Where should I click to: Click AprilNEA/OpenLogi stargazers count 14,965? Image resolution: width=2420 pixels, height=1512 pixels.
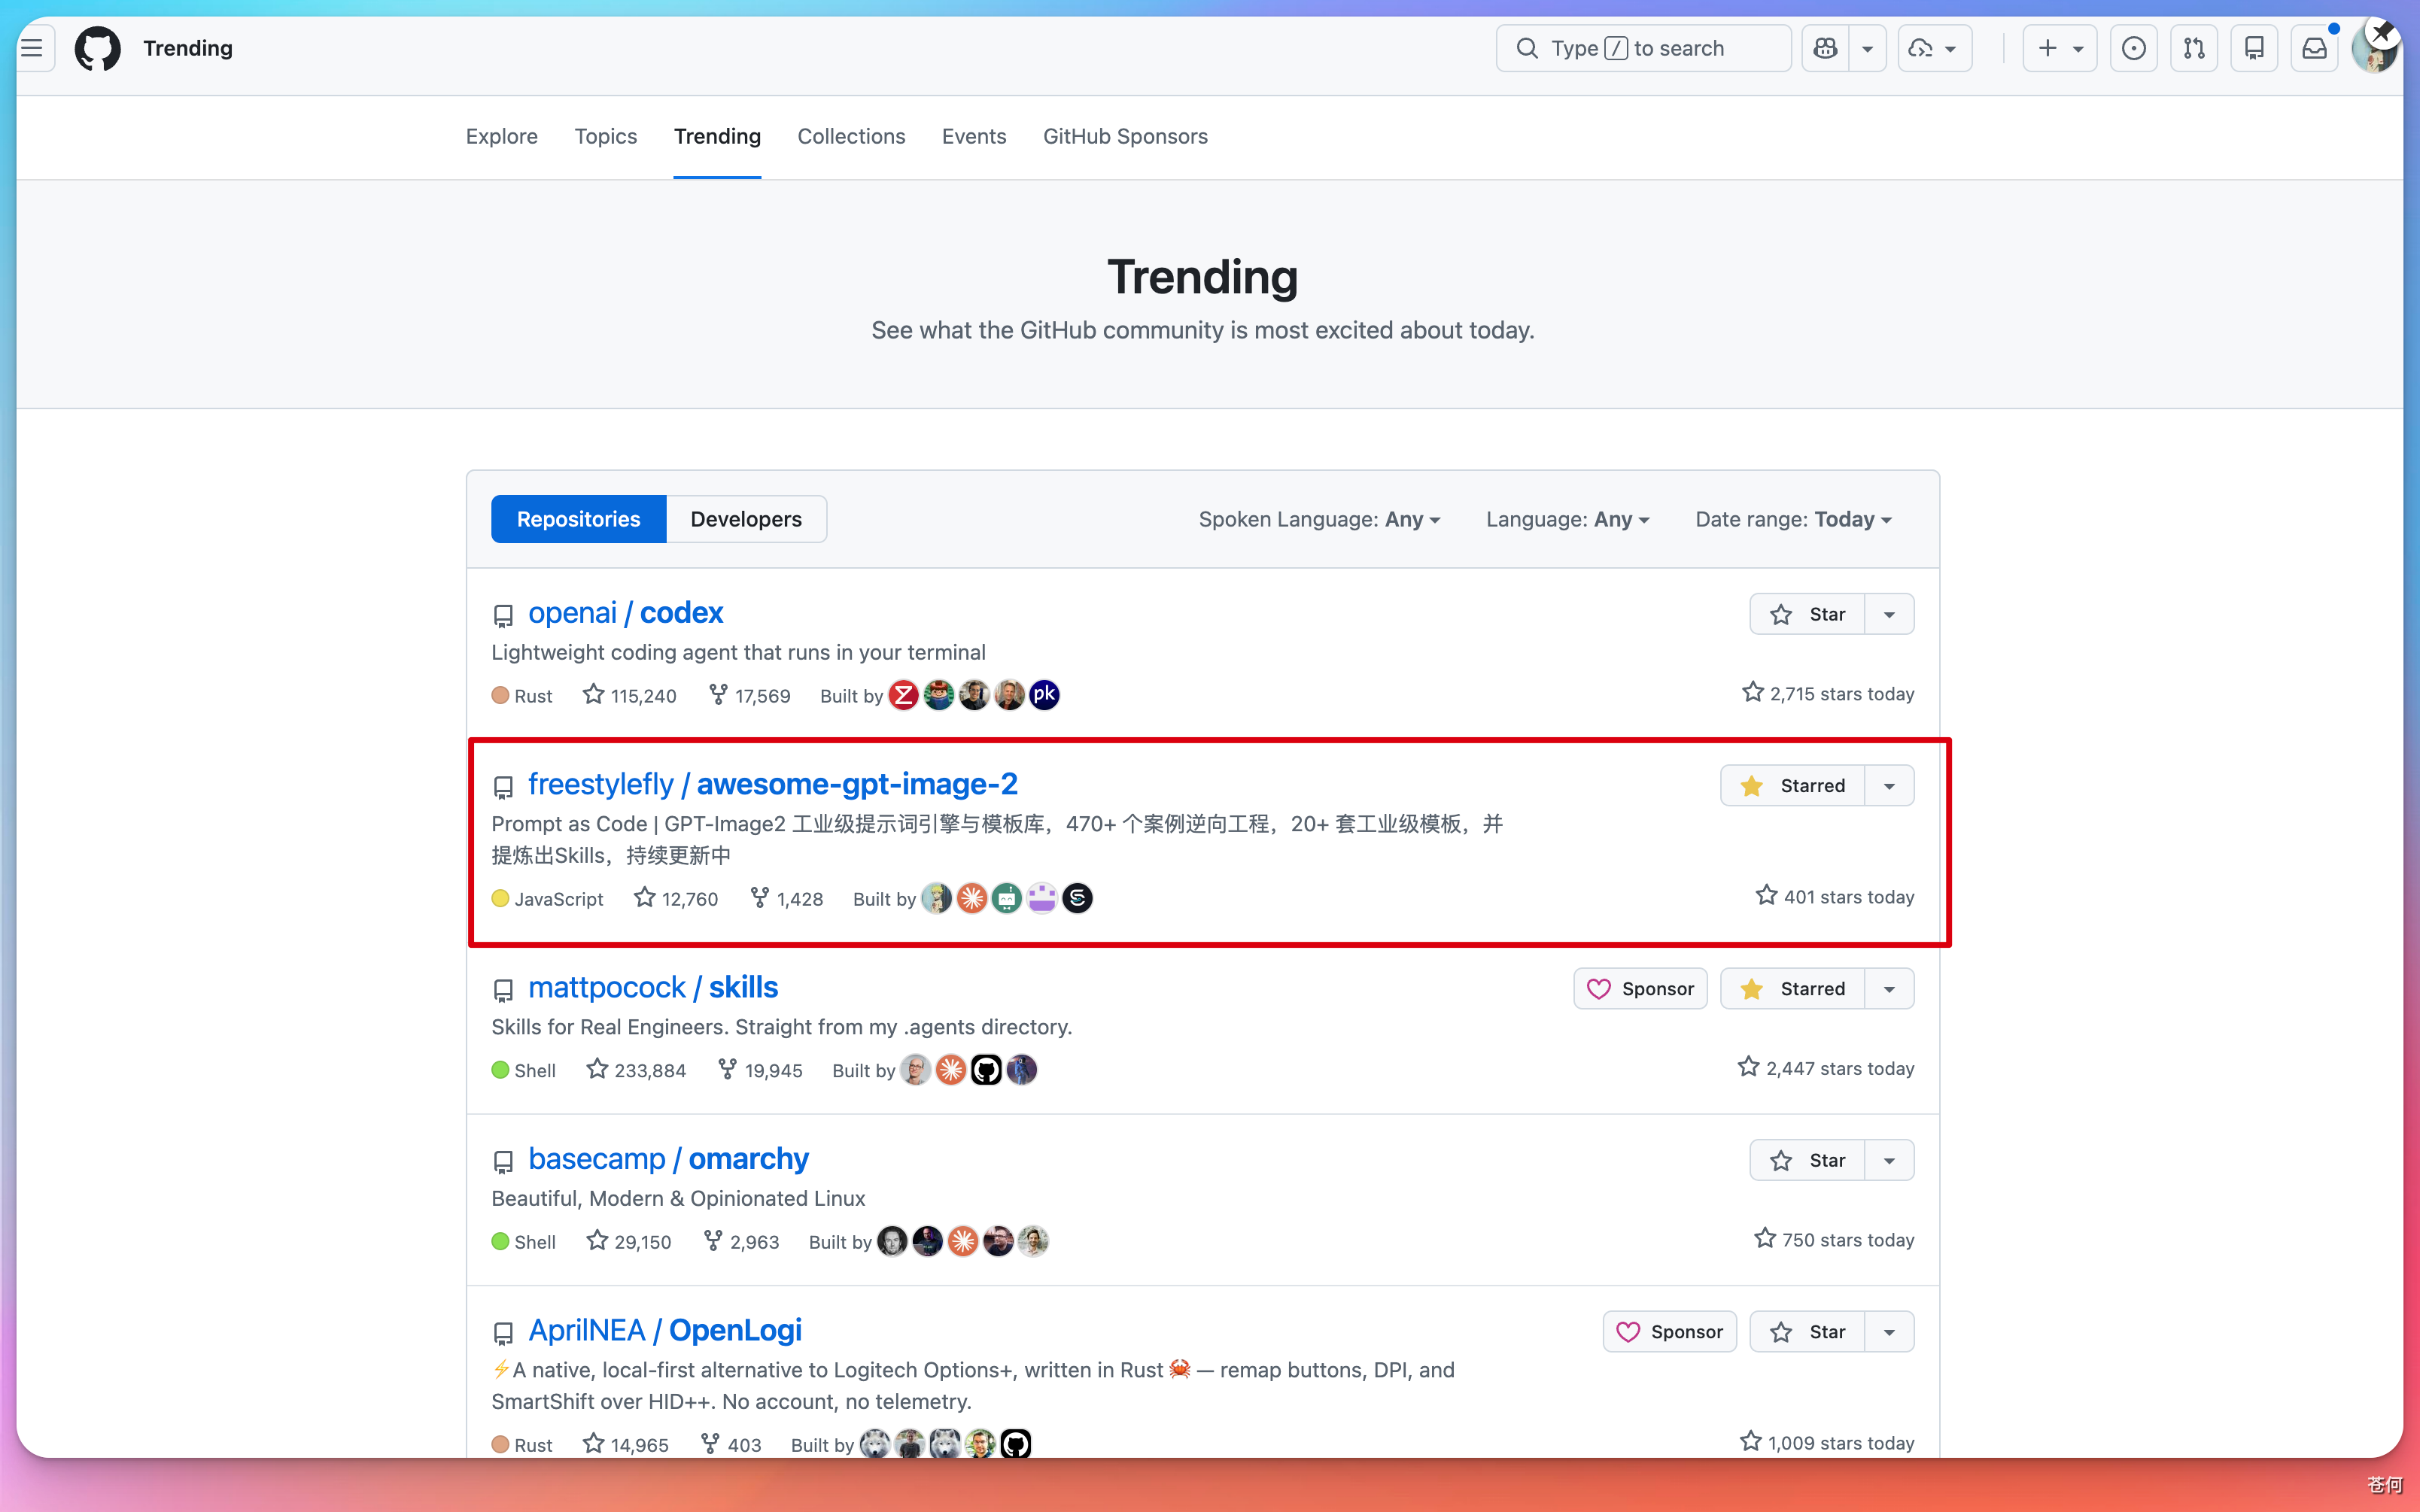point(626,1444)
